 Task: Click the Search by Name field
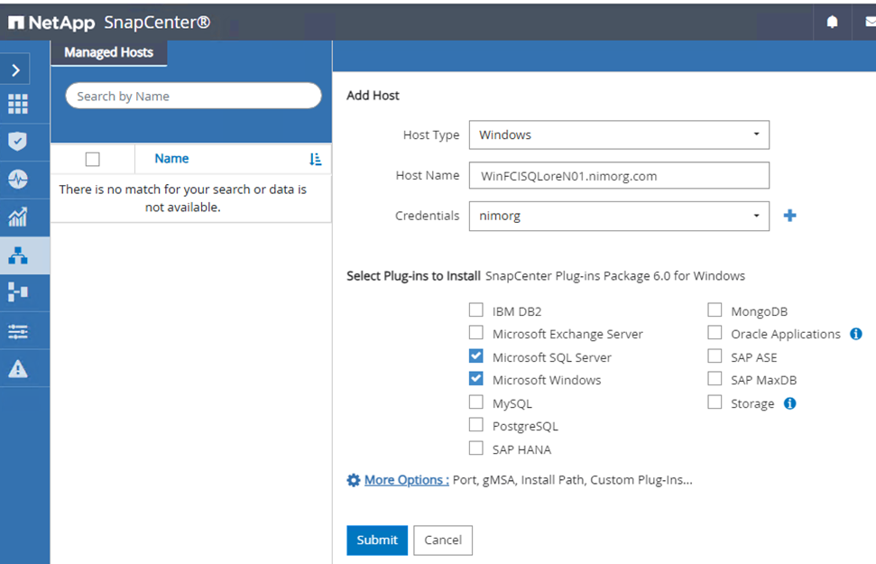click(x=193, y=97)
